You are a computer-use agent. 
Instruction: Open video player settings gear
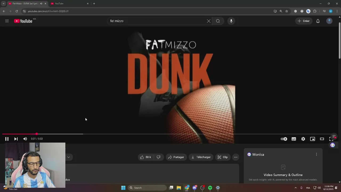point(303,139)
